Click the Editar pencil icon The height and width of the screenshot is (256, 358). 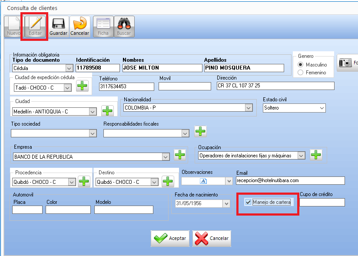[x=35, y=27]
